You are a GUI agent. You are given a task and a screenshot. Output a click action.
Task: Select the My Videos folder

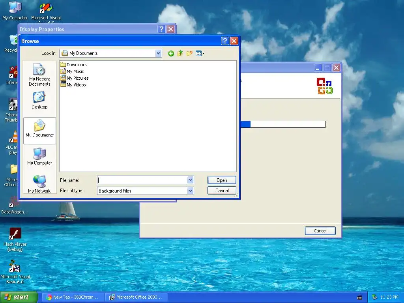click(x=73, y=85)
